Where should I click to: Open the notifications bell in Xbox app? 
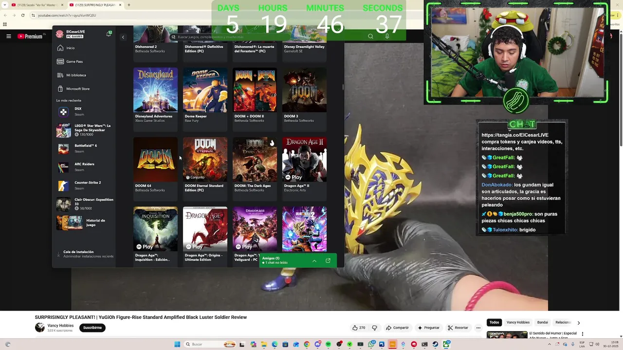[x=109, y=34]
